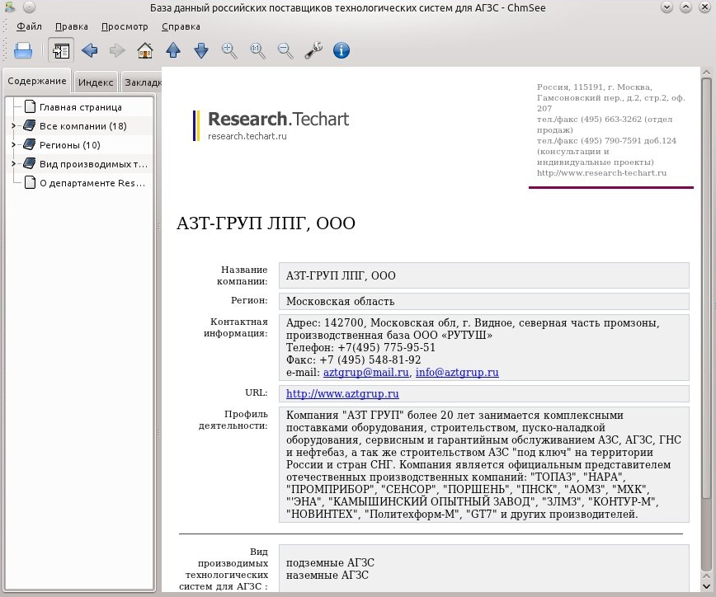Switch to the Закладки tab
Screen dimensions: 716x597
coord(142,82)
